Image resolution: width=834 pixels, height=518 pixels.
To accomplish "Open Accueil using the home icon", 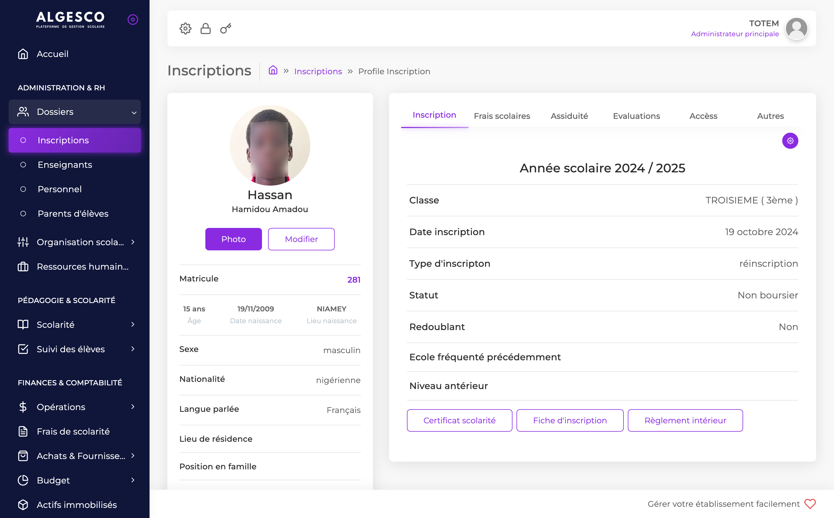I will pos(23,54).
